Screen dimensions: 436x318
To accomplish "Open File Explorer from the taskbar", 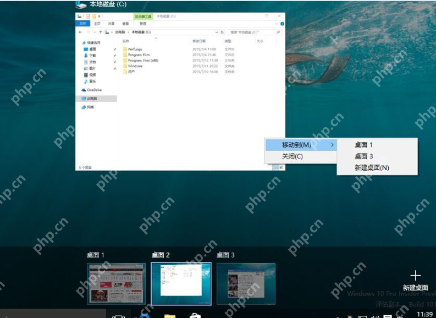I will click(170, 316).
